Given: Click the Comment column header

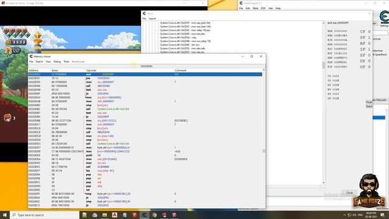Looking at the screenshot, I should click(181, 71).
